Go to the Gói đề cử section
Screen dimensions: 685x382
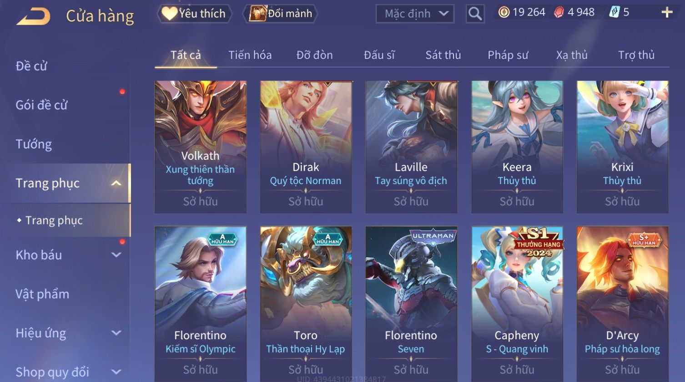click(41, 105)
